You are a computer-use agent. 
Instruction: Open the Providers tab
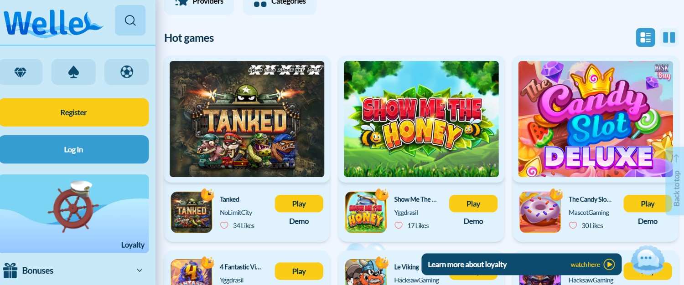(199, 4)
